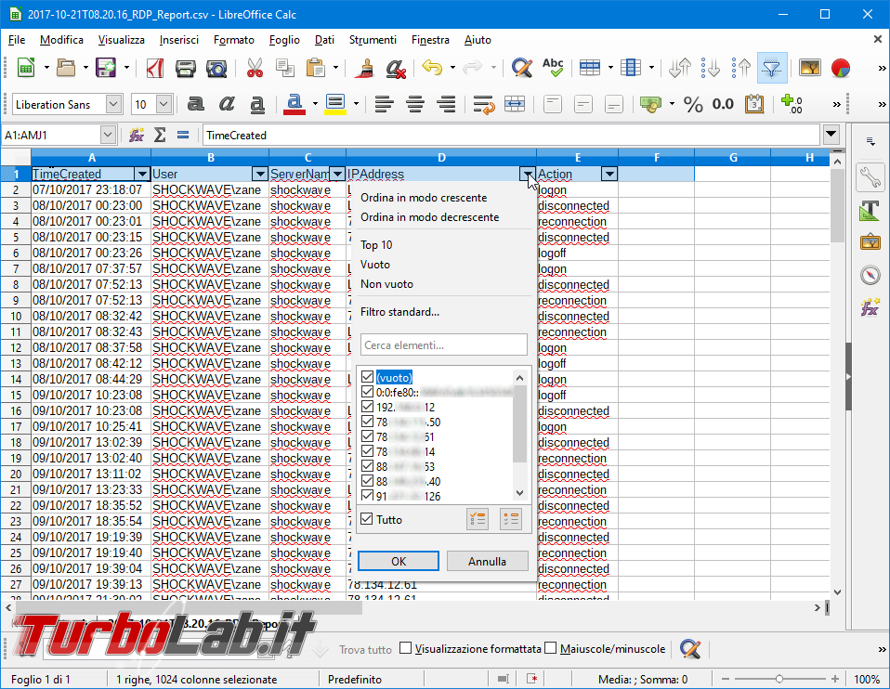The width and height of the screenshot is (890, 689).
Task: Click the Save document icon
Action: click(106, 68)
